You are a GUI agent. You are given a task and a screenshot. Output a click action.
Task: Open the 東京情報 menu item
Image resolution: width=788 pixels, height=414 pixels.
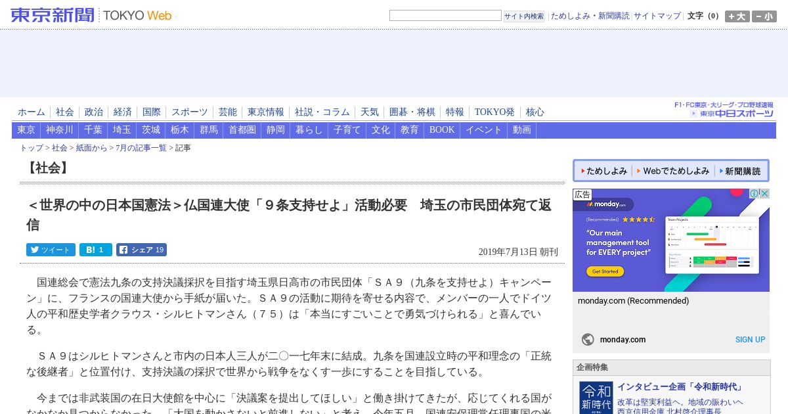click(266, 112)
